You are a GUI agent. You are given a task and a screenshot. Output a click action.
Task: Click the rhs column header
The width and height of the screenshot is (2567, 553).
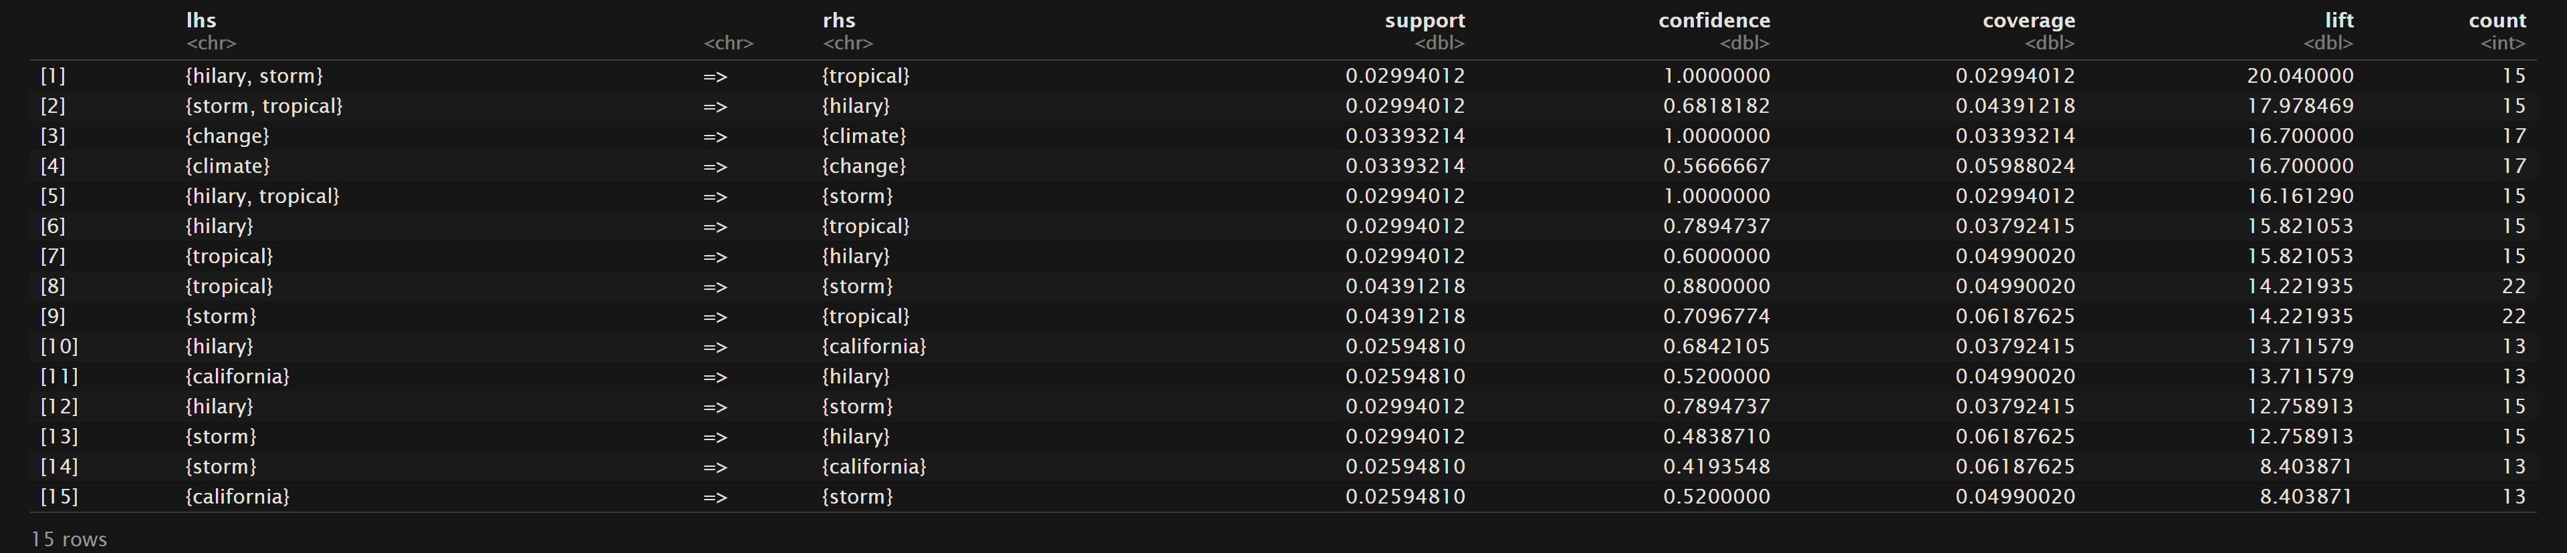[839, 20]
